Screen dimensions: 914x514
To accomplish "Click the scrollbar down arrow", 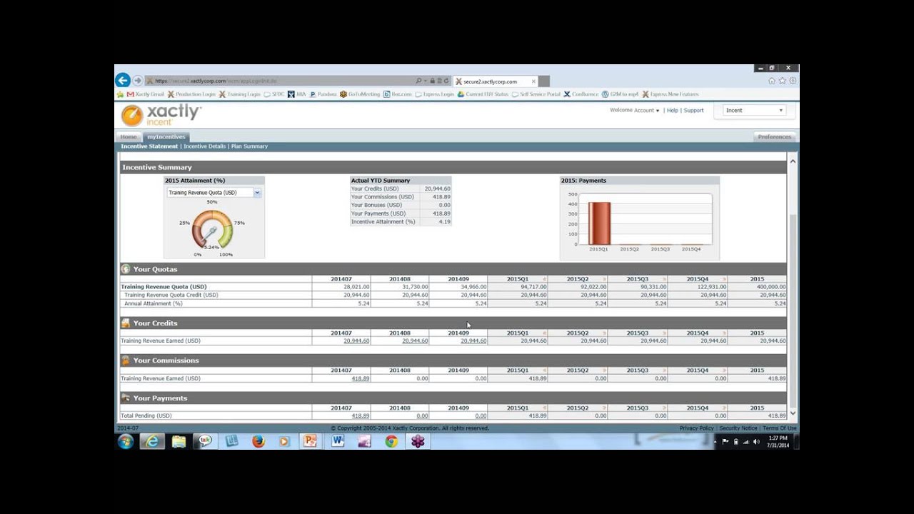I will [x=793, y=413].
